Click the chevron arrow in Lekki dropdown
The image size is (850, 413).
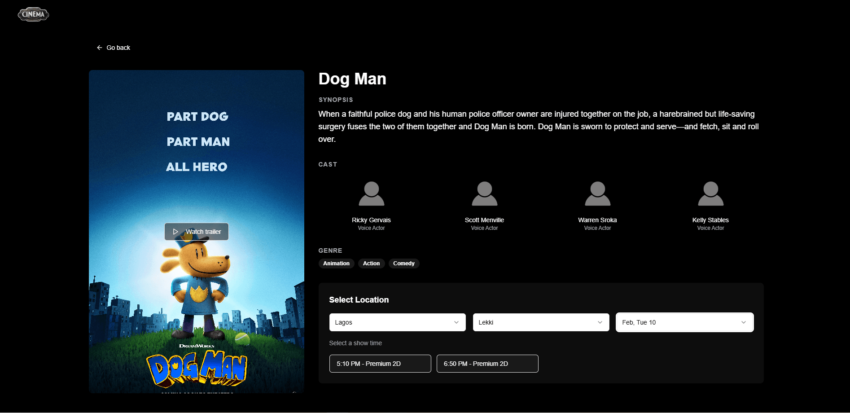600,322
